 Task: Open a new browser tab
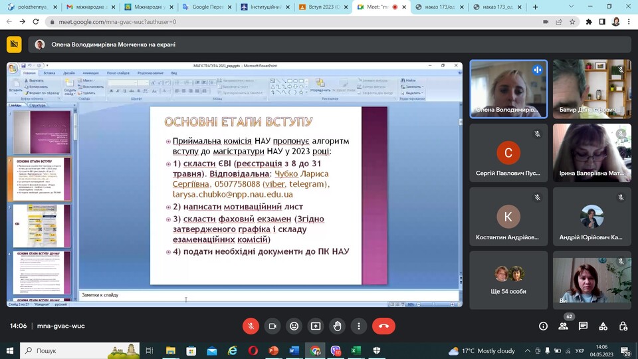click(x=535, y=7)
